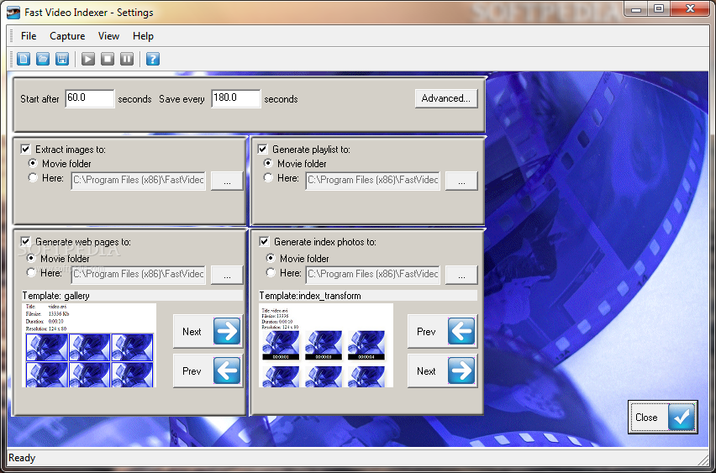The width and height of the screenshot is (716, 473).
Task: Toggle the Generate web pages to checkbox
Action: [25, 241]
